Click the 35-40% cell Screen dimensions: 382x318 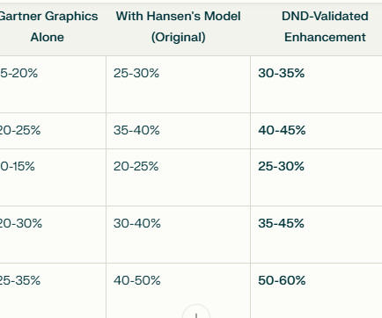136,130
